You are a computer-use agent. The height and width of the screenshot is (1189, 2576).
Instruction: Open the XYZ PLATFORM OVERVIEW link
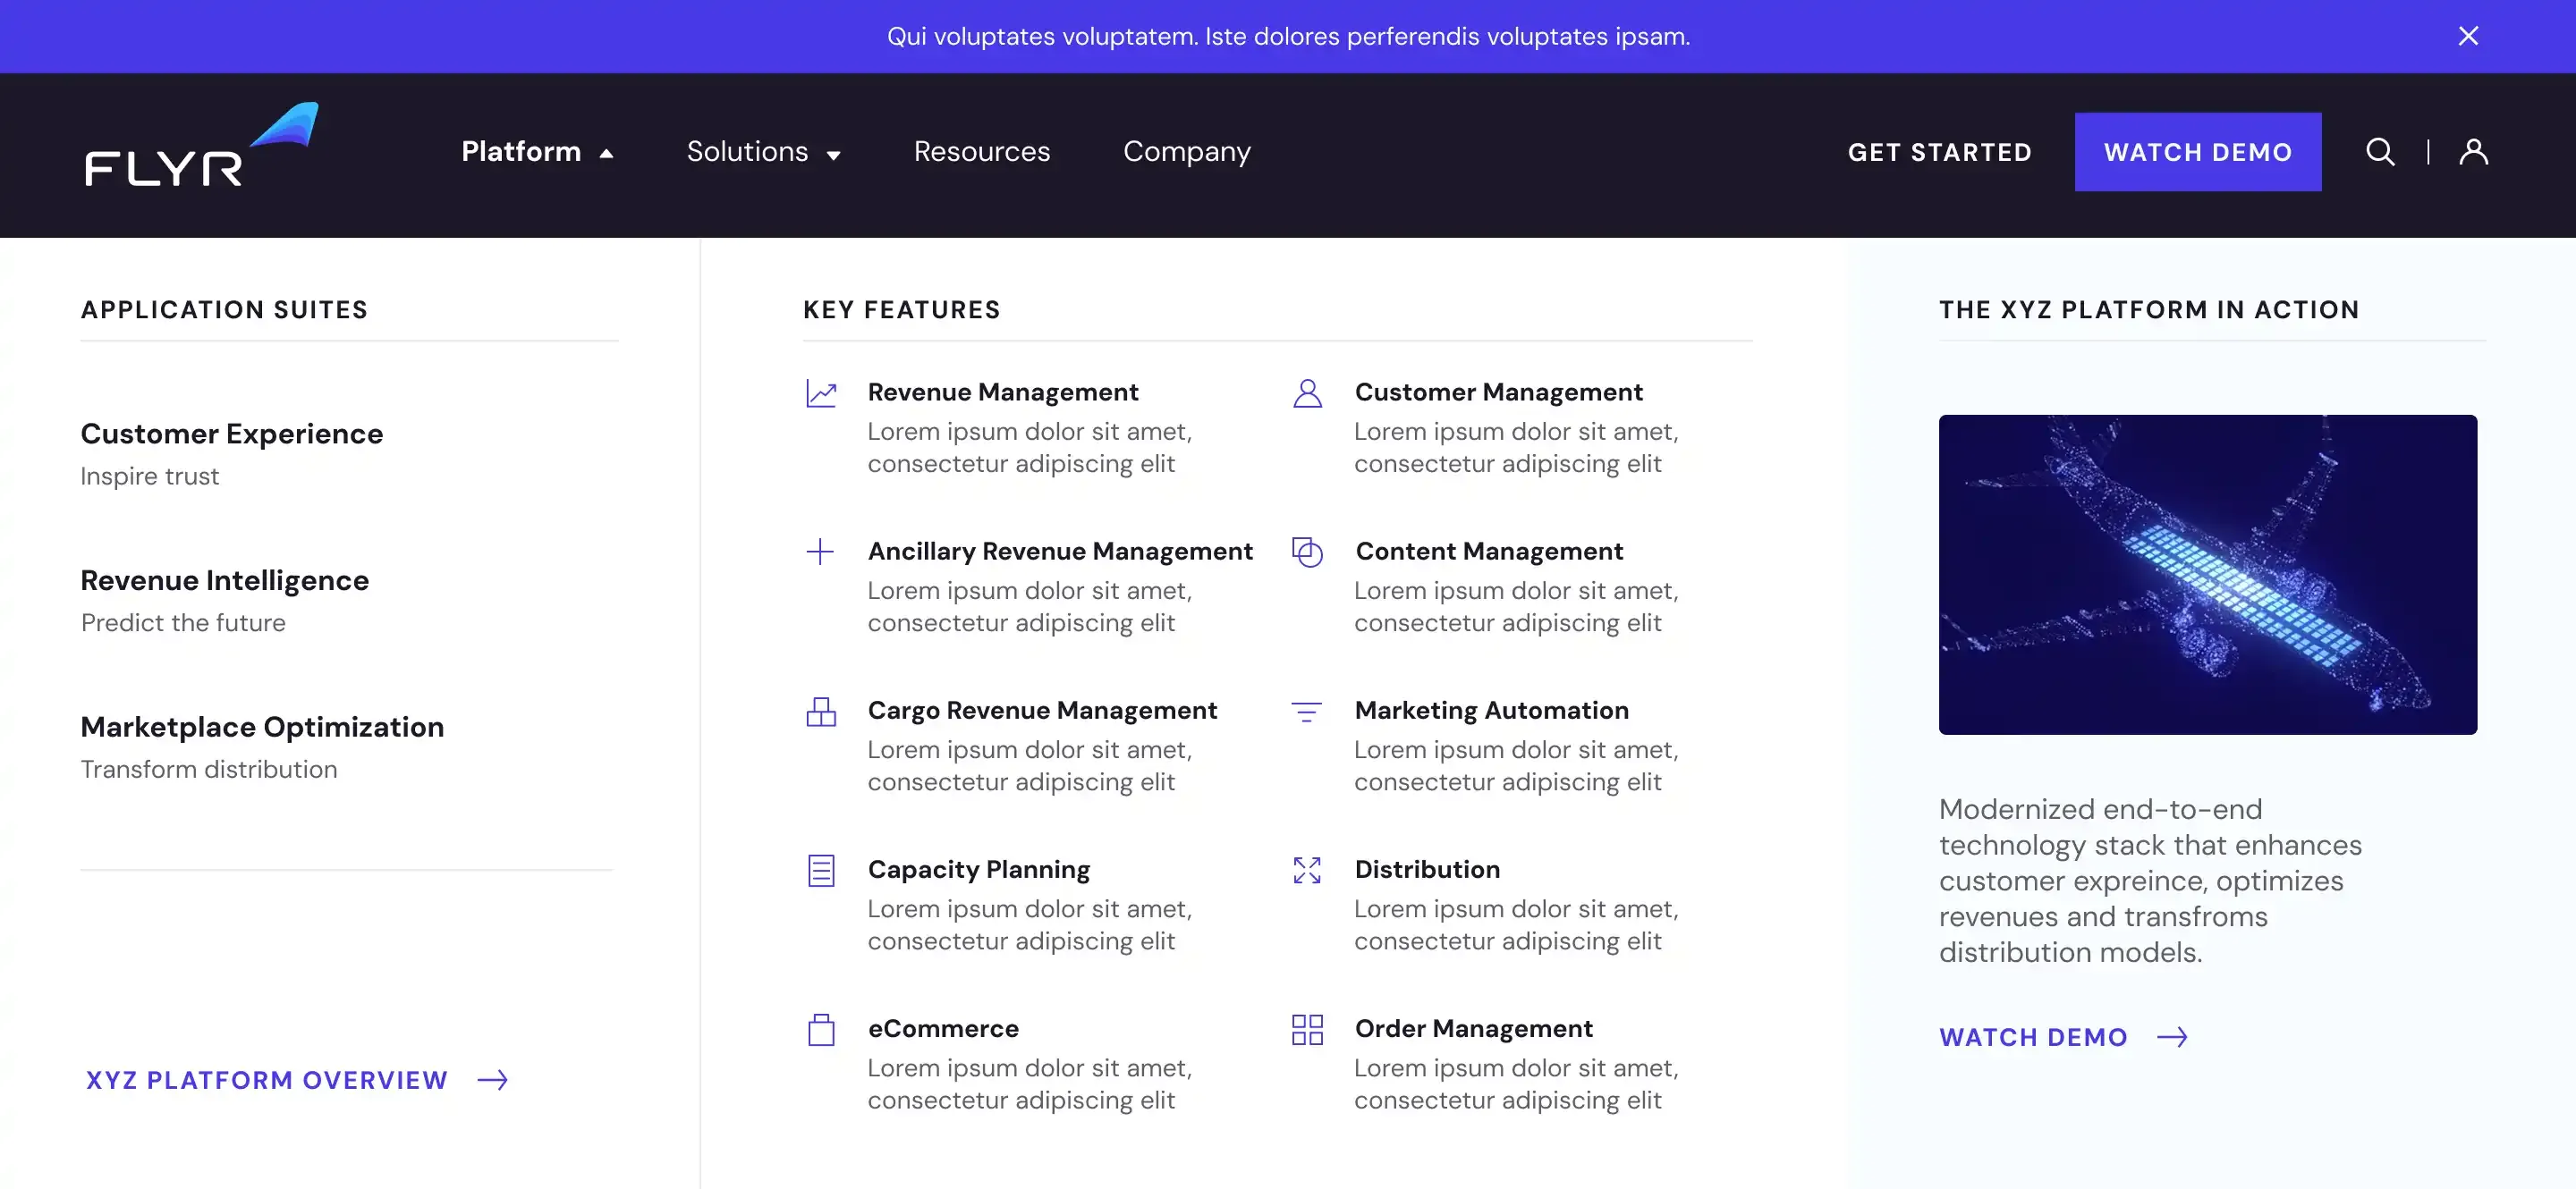click(266, 1080)
